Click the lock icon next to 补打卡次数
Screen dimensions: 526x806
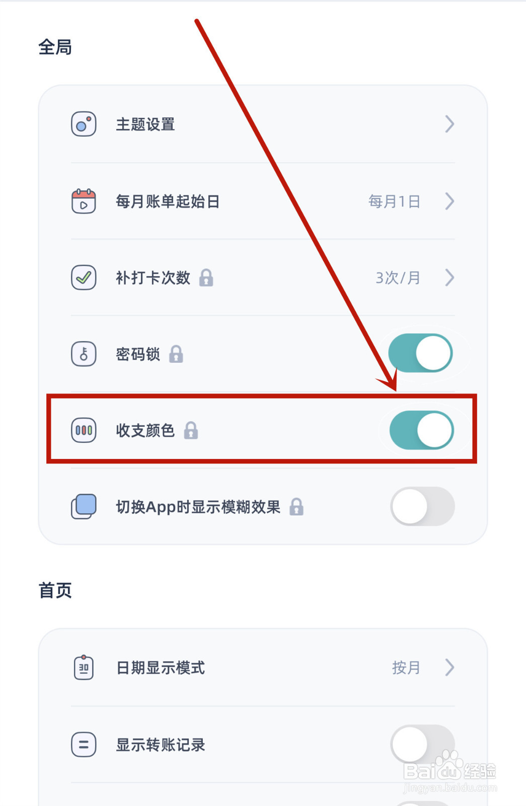[x=206, y=278]
